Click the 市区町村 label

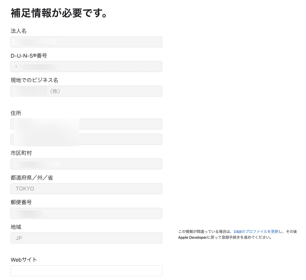click(x=21, y=153)
